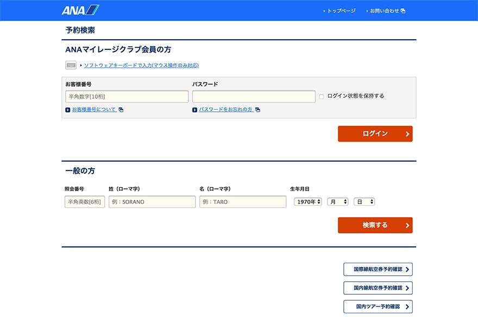The image size is (478, 317).
Task: Open ソフトウェアキーボードで入力 link
Action: click(141, 66)
